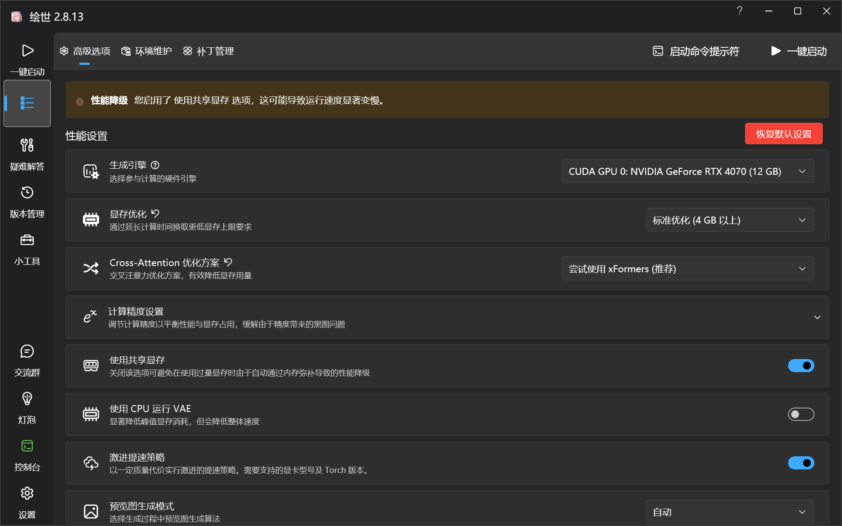Expand the 计算精度设置 section
The image size is (842, 526).
click(x=817, y=317)
